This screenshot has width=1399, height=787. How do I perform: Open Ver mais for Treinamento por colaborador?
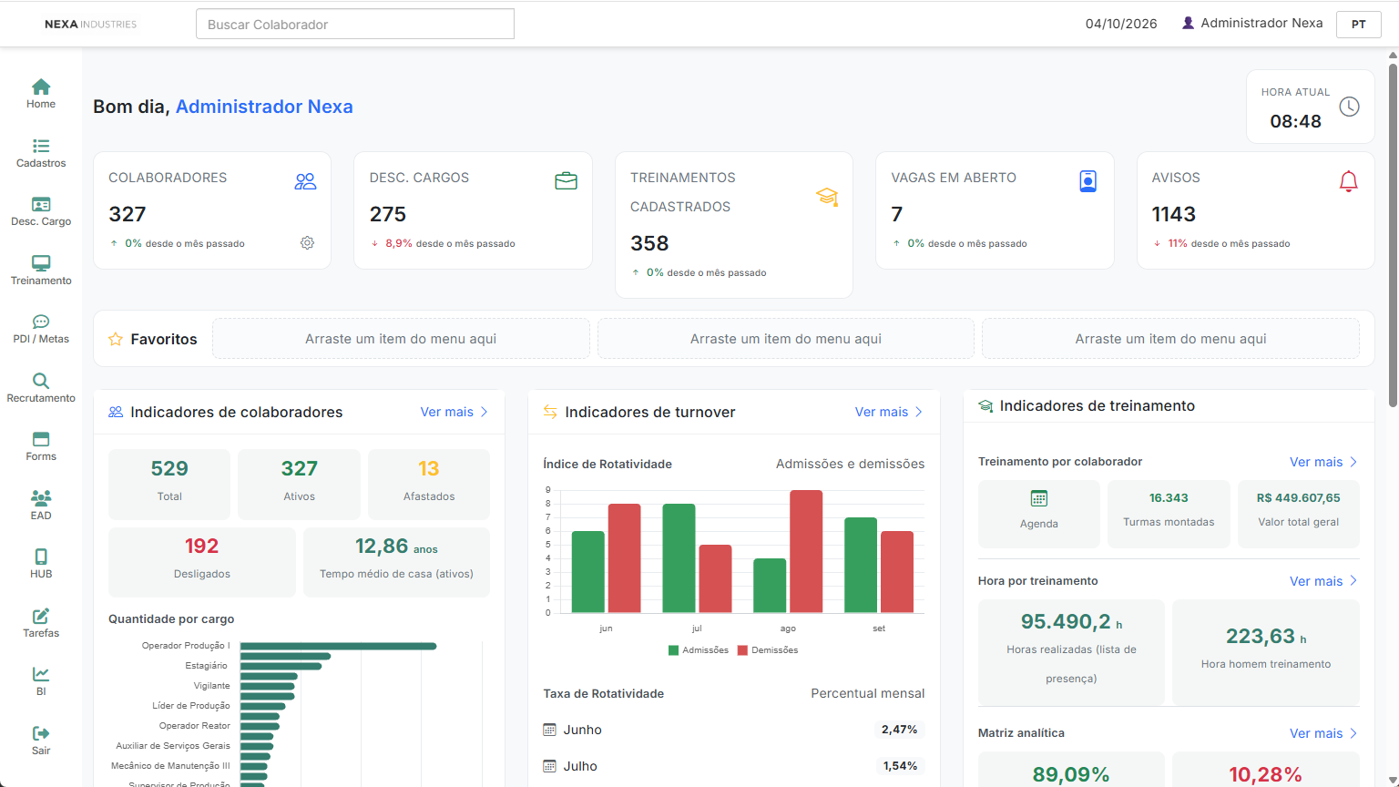click(1323, 462)
